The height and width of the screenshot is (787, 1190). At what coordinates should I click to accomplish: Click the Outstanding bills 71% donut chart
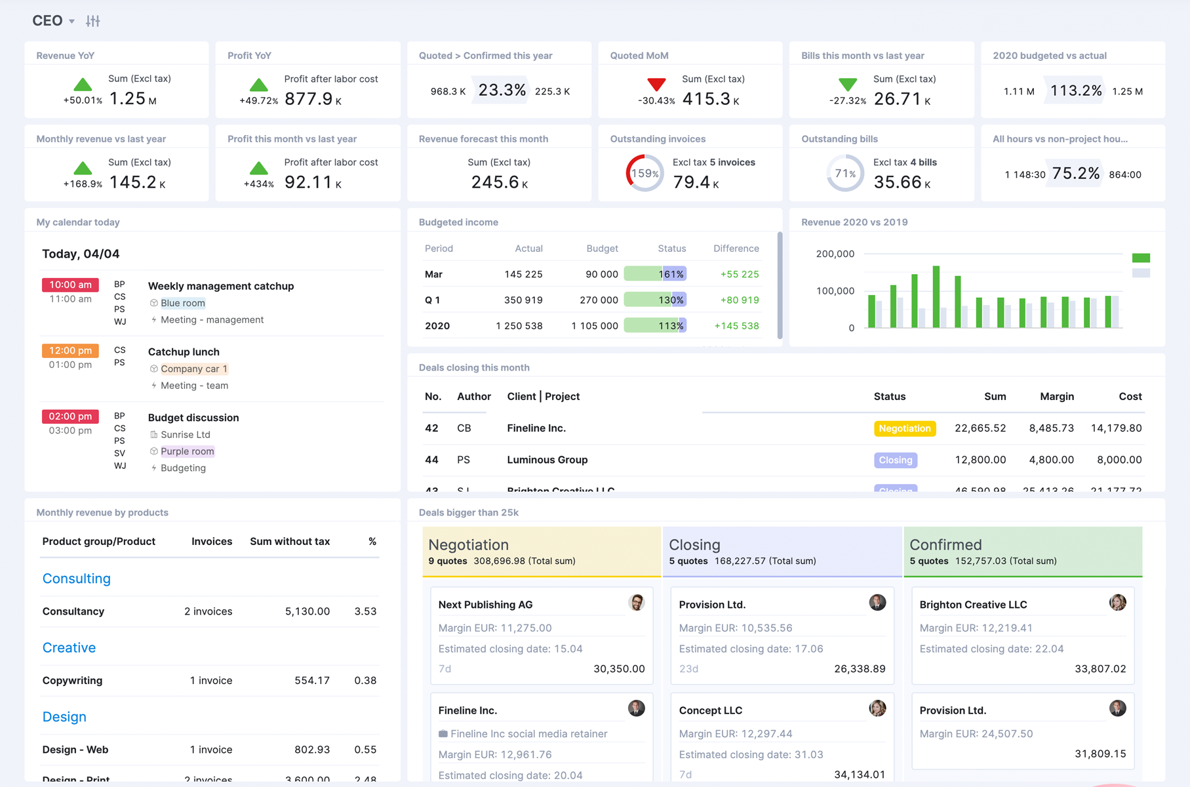pyautogui.click(x=844, y=173)
